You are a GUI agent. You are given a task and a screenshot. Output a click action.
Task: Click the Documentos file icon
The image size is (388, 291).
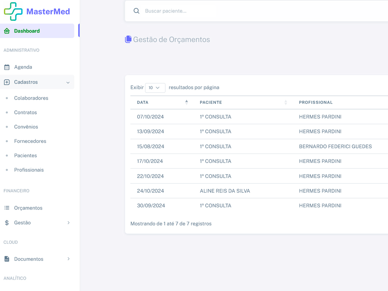[7, 259]
